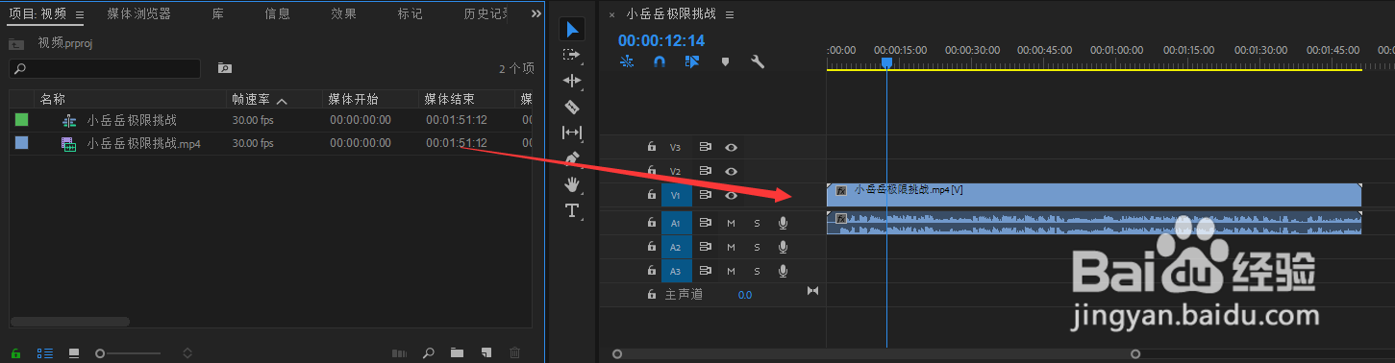Switch to 标记 tab

point(410,13)
